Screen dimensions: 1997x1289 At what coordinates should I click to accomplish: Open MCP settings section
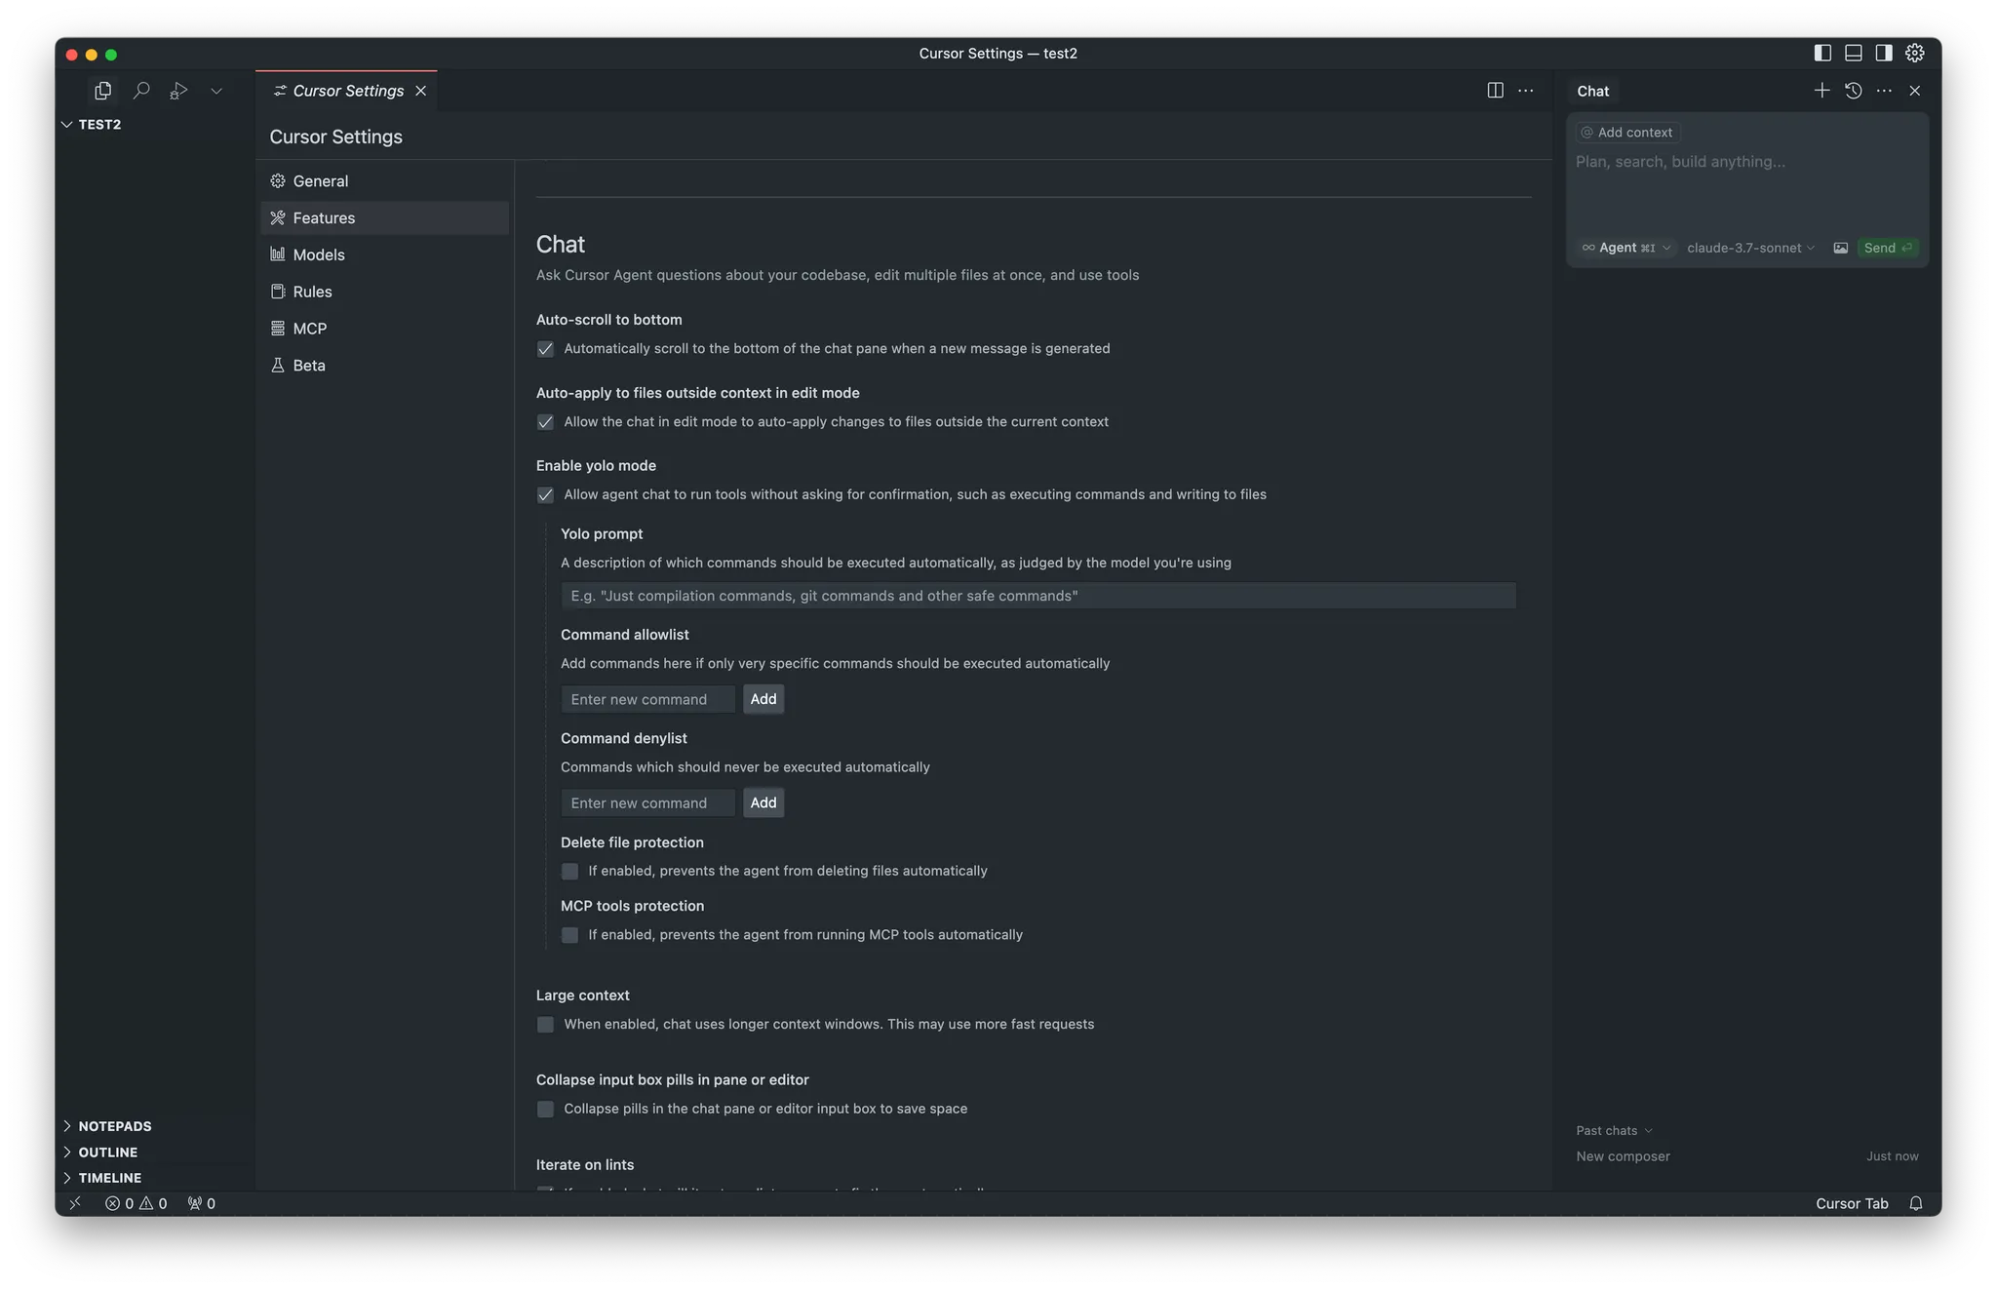coord(385,329)
